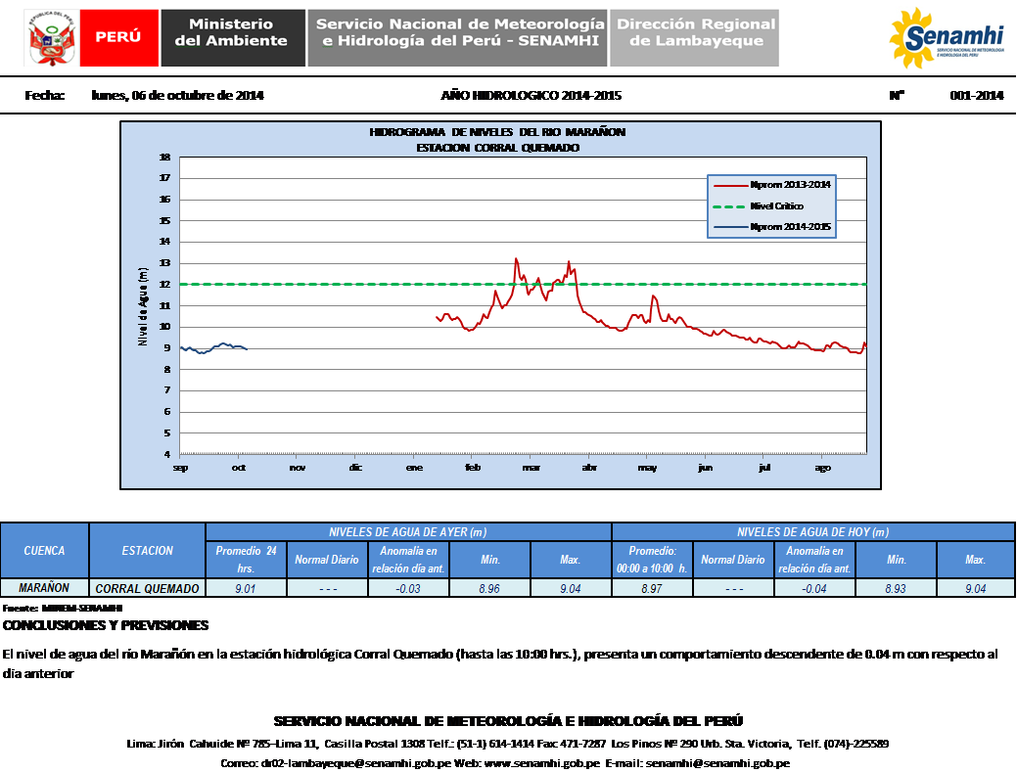Image resolution: width=1017 pixels, height=773 pixels.
Task: Click the 'mar' month label on x-axis
Action: [x=532, y=469]
